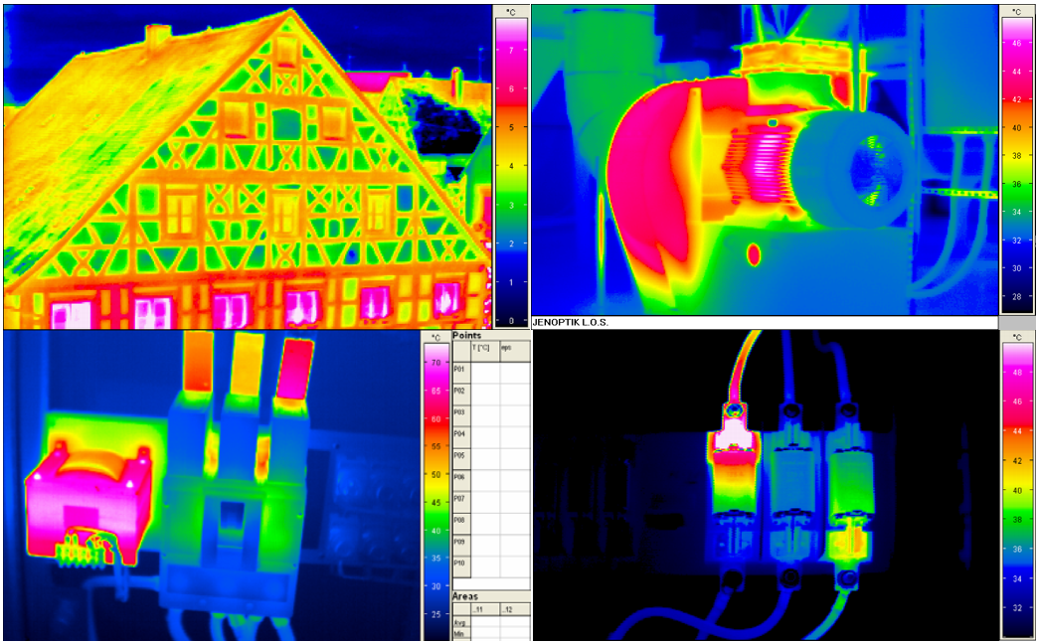Screen dimensions: 1038x643
Task: Open the cable connectors thermal image
Action: click(x=765, y=486)
